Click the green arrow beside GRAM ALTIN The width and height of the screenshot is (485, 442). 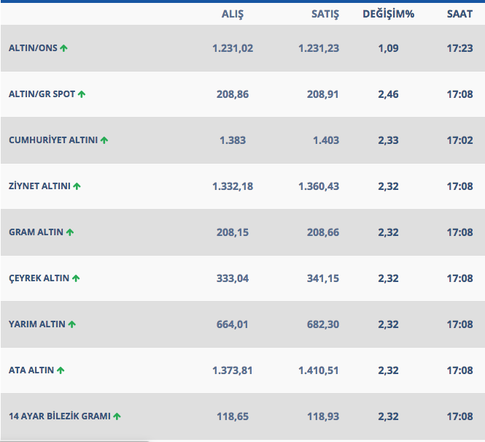pyautogui.click(x=70, y=232)
